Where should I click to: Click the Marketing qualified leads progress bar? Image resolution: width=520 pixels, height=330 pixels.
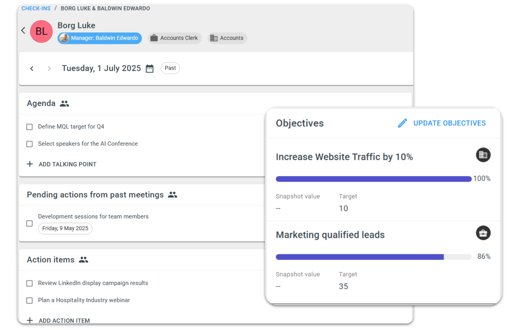[x=373, y=257]
